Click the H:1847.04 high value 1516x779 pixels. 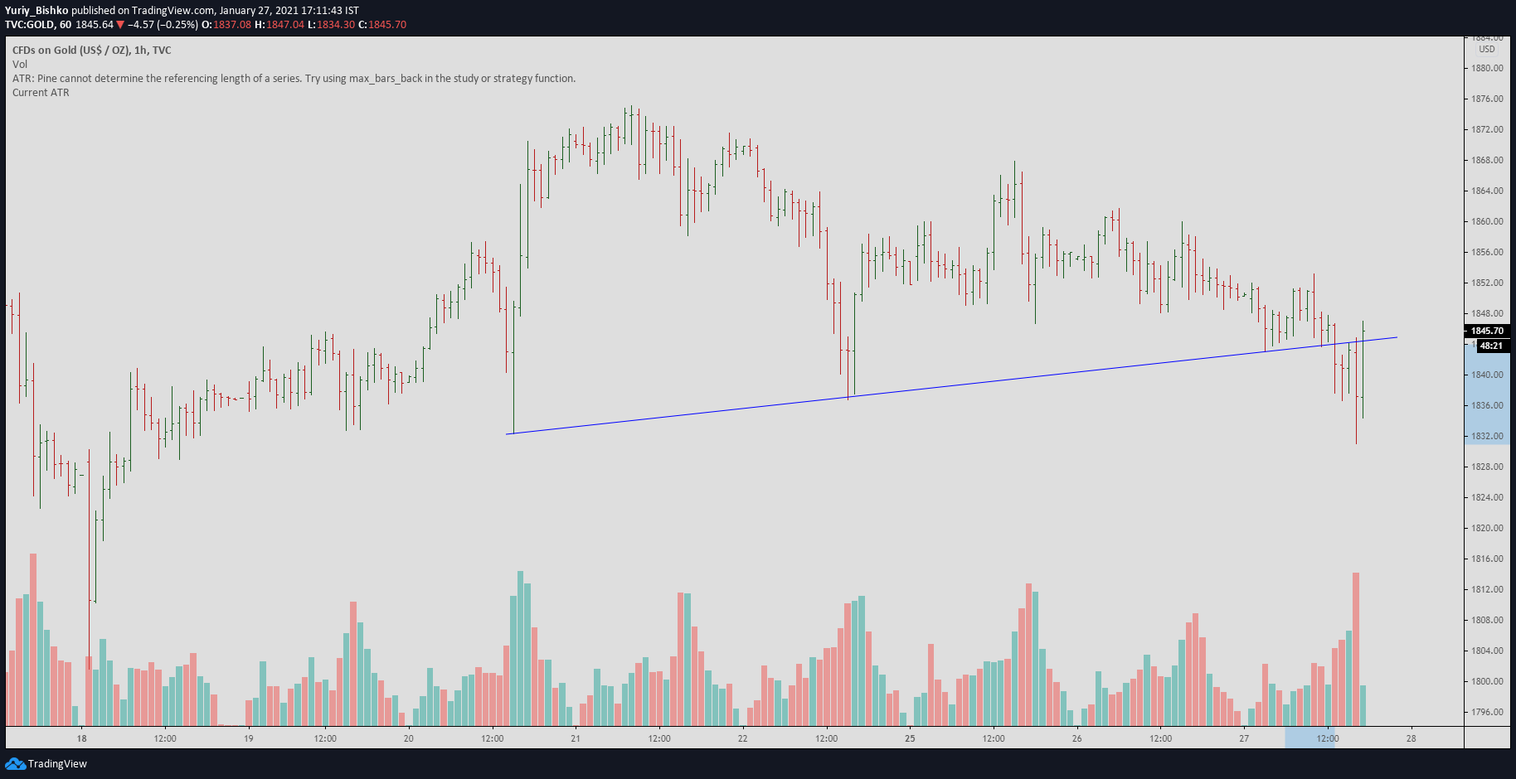point(279,25)
